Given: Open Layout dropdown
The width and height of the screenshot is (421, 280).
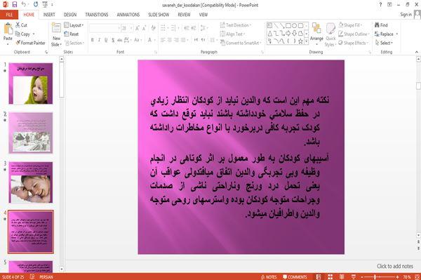Looking at the screenshot, I should point(74,25).
